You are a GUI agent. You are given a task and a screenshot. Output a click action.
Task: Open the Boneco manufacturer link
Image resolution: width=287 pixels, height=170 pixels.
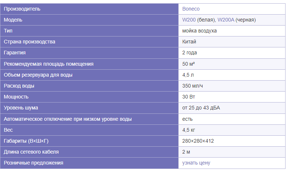click(191, 9)
